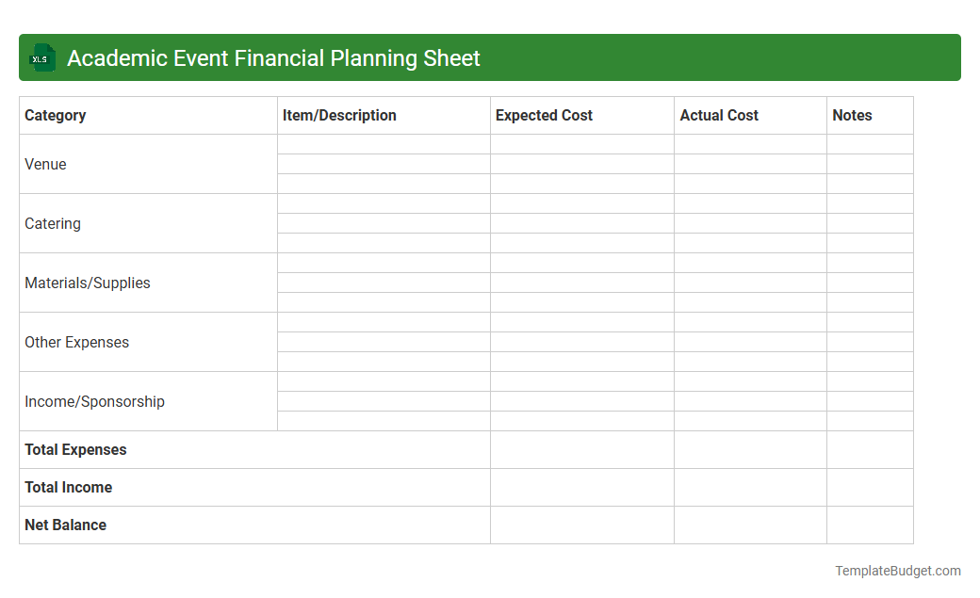Click the Notes cell in the Catering row
980x598 pixels.
pos(870,223)
